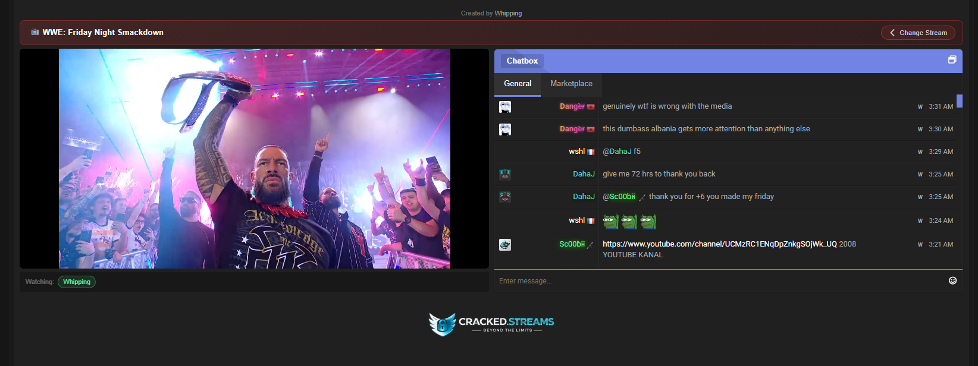Click the French flag beside wshl at 3:24 AM
This screenshot has width=978, height=366.
(591, 221)
